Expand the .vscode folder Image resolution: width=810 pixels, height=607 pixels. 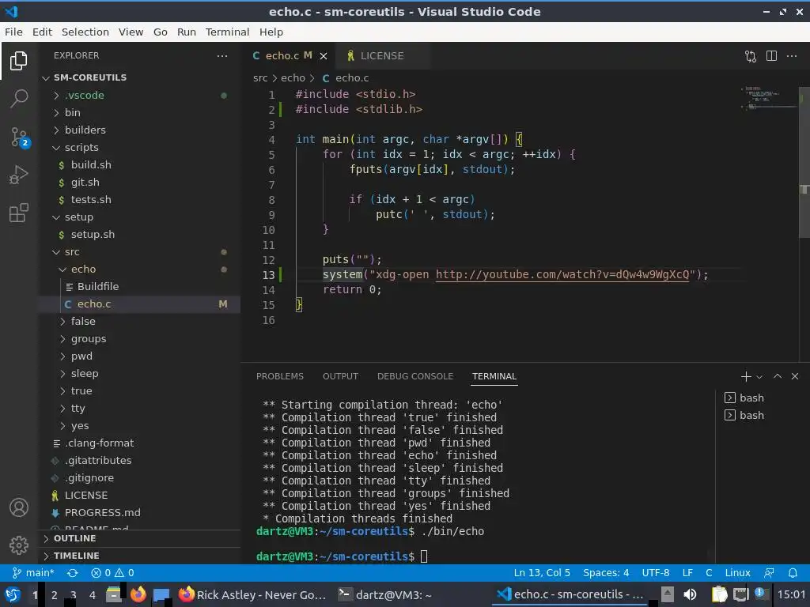139,96
